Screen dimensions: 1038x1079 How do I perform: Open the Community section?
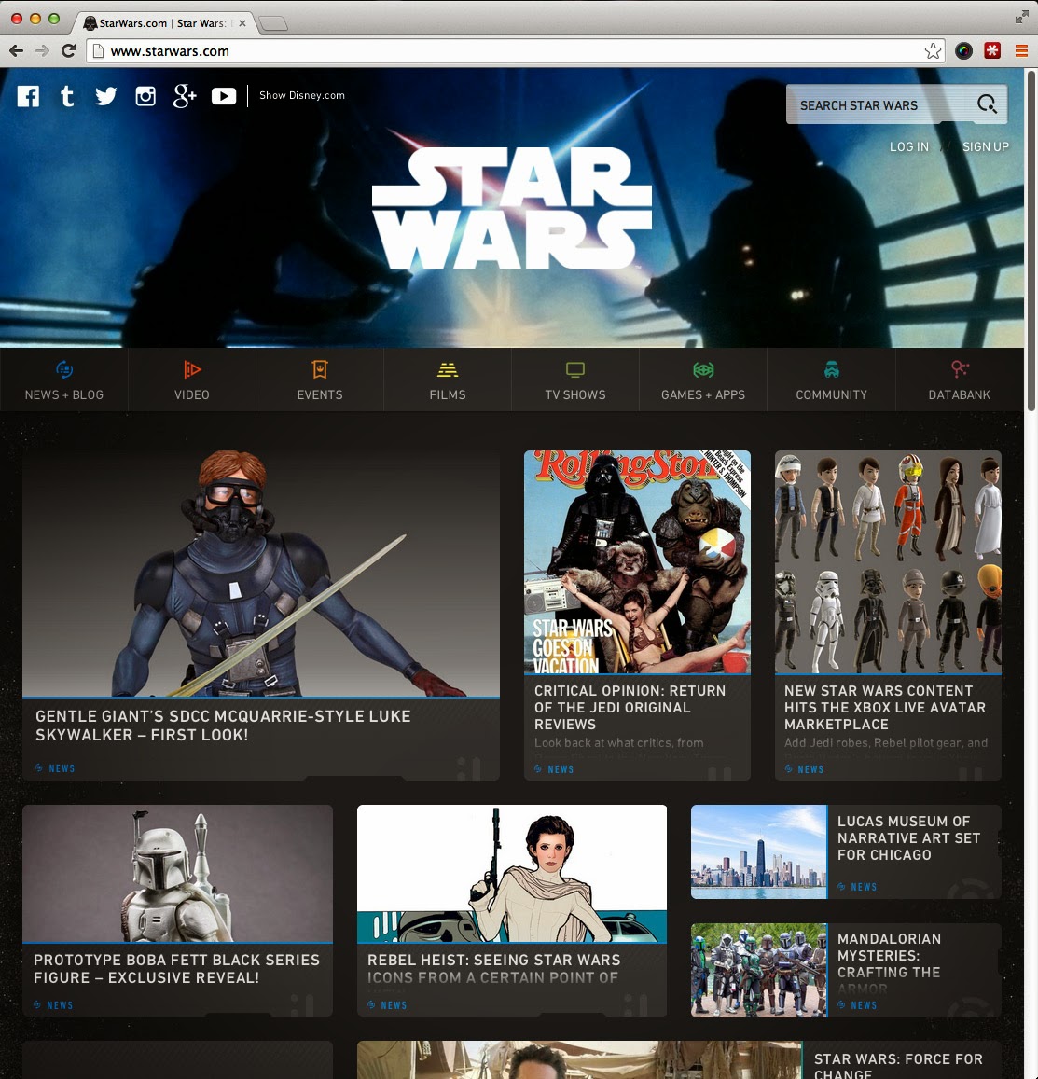point(832,380)
